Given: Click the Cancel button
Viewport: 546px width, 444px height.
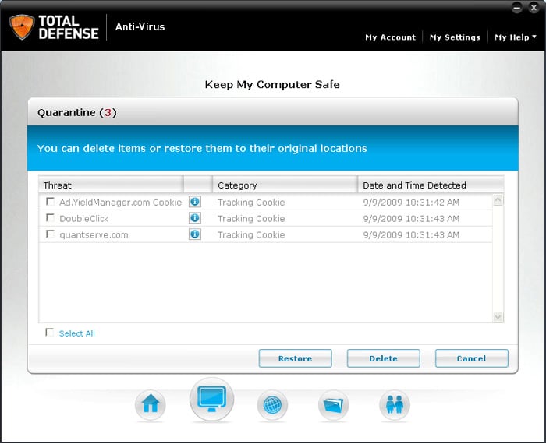Looking at the screenshot, I should (x=471, y=358).
